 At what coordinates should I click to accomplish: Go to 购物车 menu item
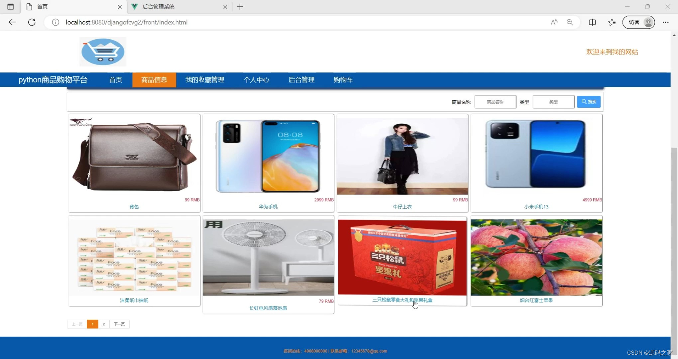pyautogui.click(x=343, y=80)
